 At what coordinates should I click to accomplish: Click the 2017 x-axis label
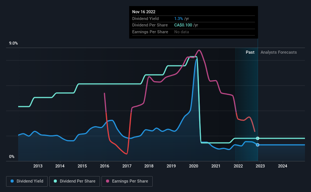(x=127, y=166)
